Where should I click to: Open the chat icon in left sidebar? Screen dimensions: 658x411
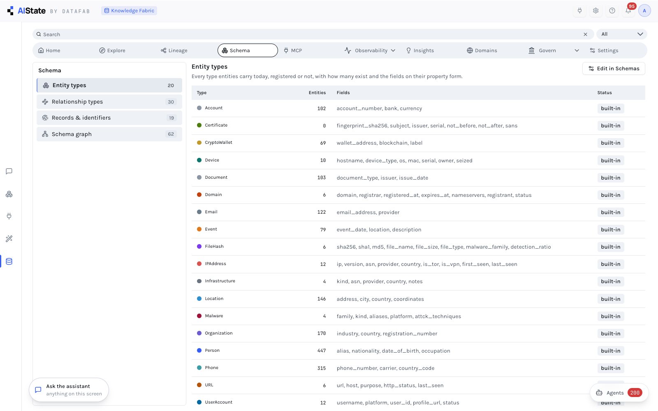[9, 171]
